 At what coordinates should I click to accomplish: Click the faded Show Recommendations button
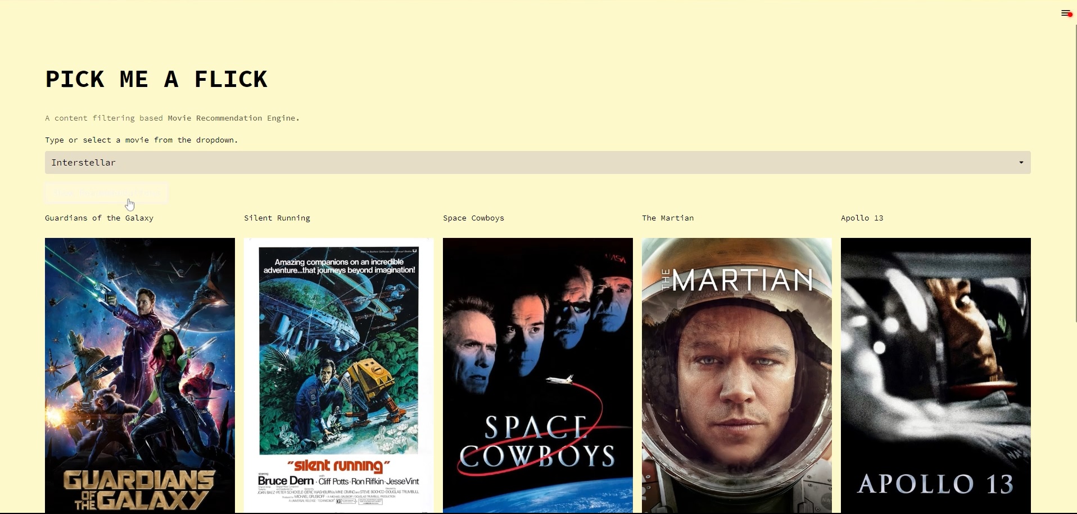(x=106, y=192)
